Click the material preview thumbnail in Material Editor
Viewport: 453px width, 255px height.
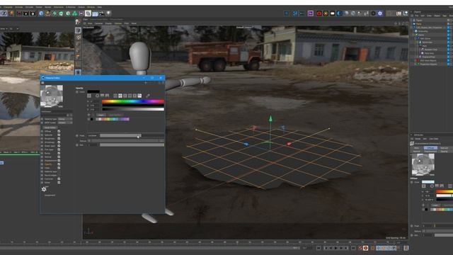pyautogui.click(x=52, y=96)
